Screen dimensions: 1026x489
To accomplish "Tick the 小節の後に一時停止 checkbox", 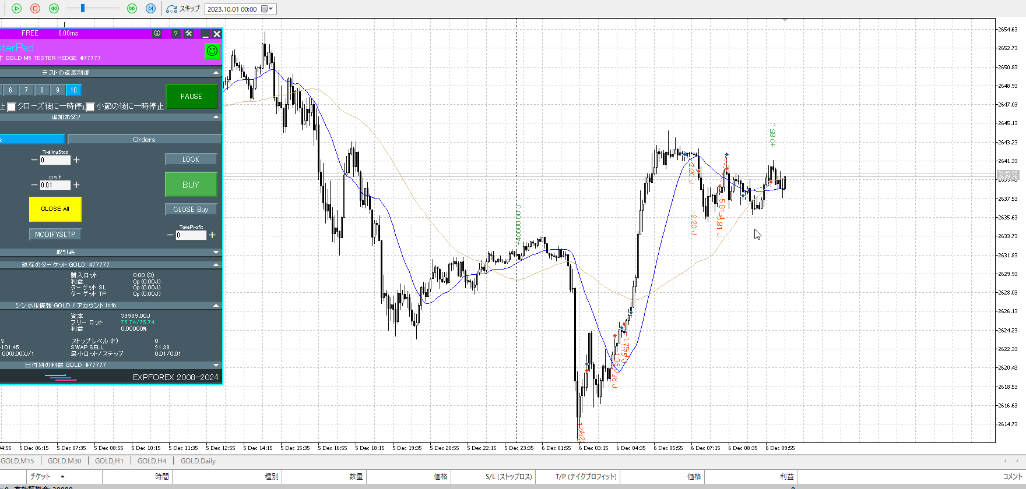I will [90, 107].
